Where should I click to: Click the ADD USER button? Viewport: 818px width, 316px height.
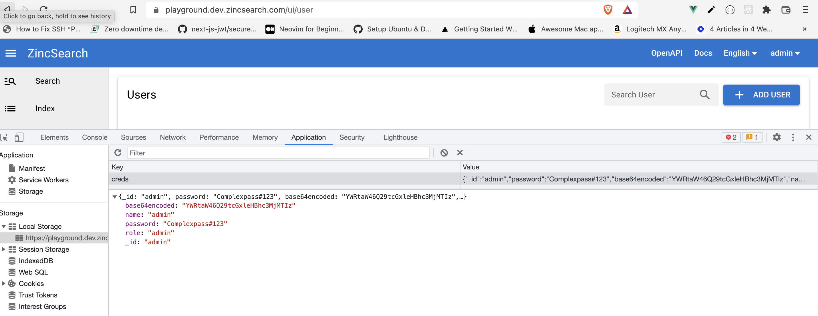[x=761, y=95]
